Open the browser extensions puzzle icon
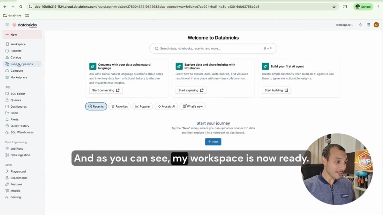 click(x=345, y=6)
